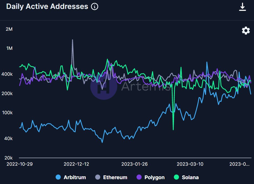Click the 100k y-axis label
This screenshot has height=184, width=254.
7,113
